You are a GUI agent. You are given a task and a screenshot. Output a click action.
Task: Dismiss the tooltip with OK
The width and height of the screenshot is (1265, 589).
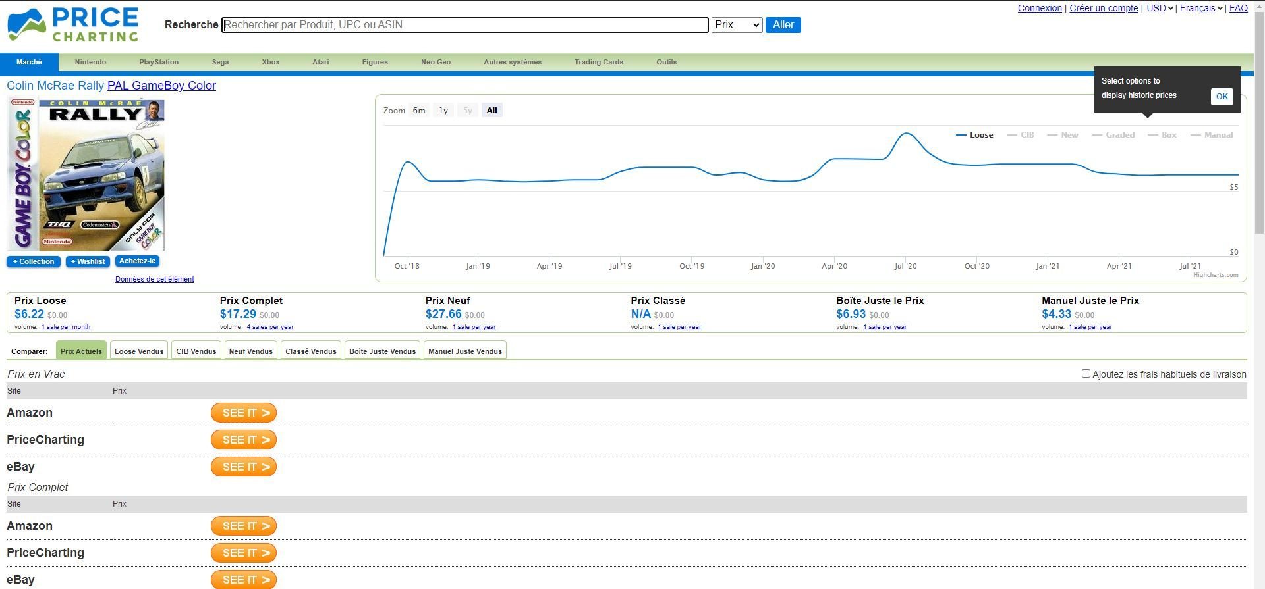[x=1222, y=96]
